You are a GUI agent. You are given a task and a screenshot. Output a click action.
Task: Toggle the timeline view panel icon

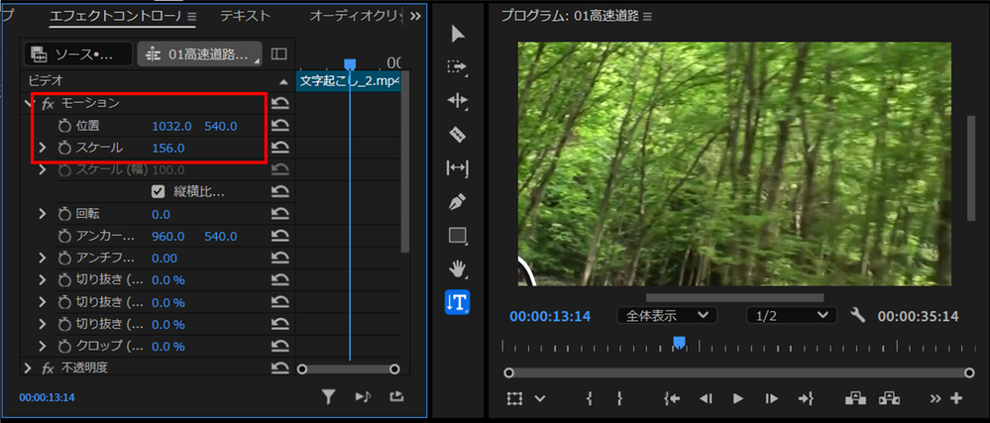point(279,54)
